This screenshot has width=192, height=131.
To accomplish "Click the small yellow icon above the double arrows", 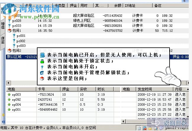I will [4, 115].
